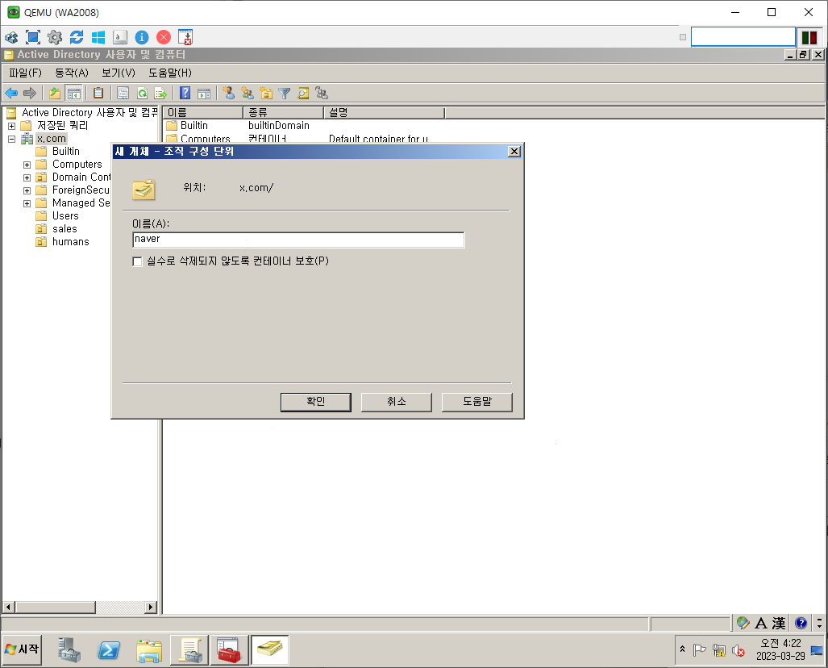Screen dimensions: 828x668
Task: Expand the 저장된 쿼리 tree node
Action: click(x=11, y=127)
